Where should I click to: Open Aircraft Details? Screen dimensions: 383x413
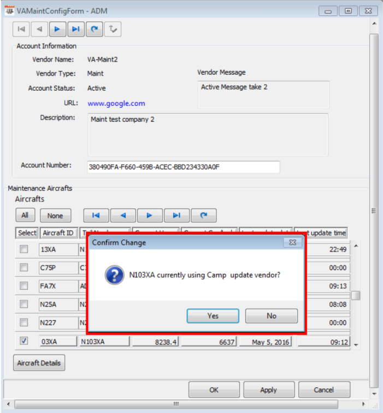coord(39,363)
